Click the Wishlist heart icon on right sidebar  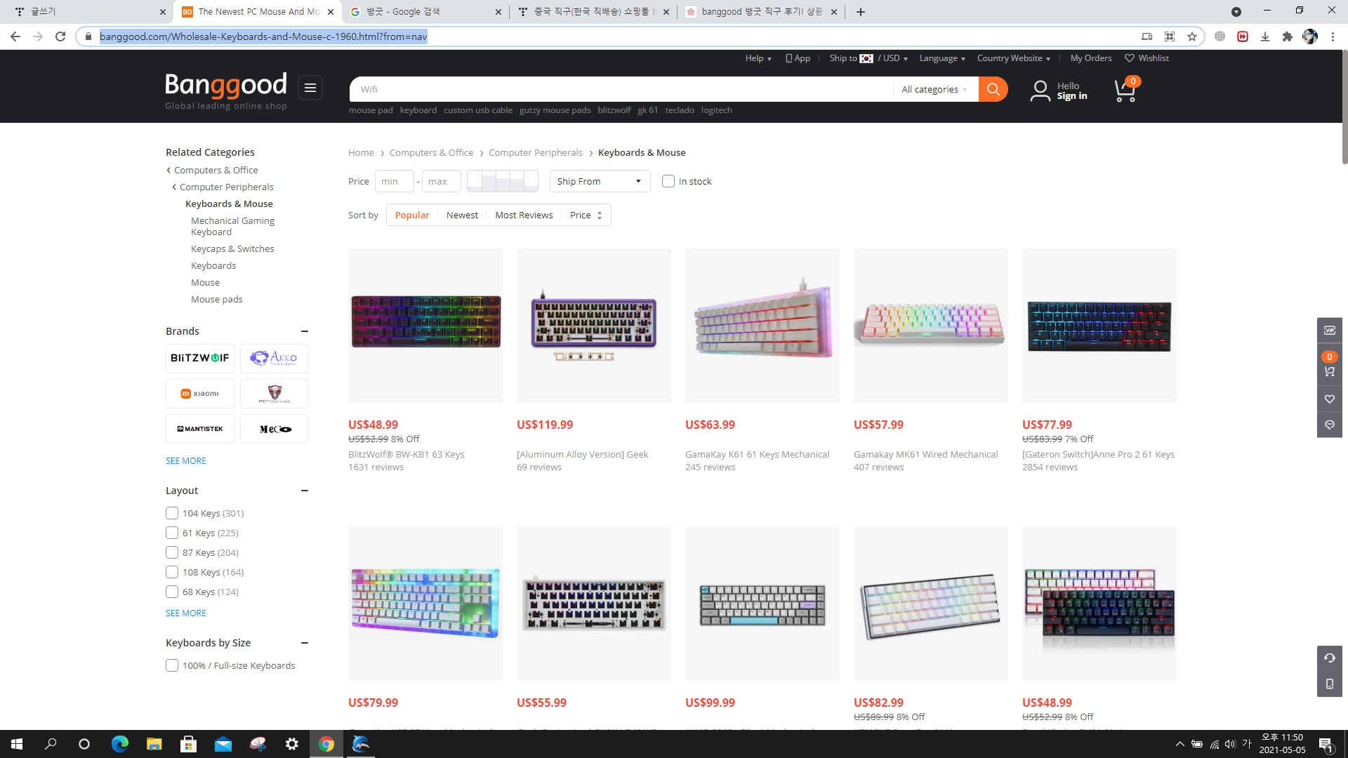(1329, 399)
